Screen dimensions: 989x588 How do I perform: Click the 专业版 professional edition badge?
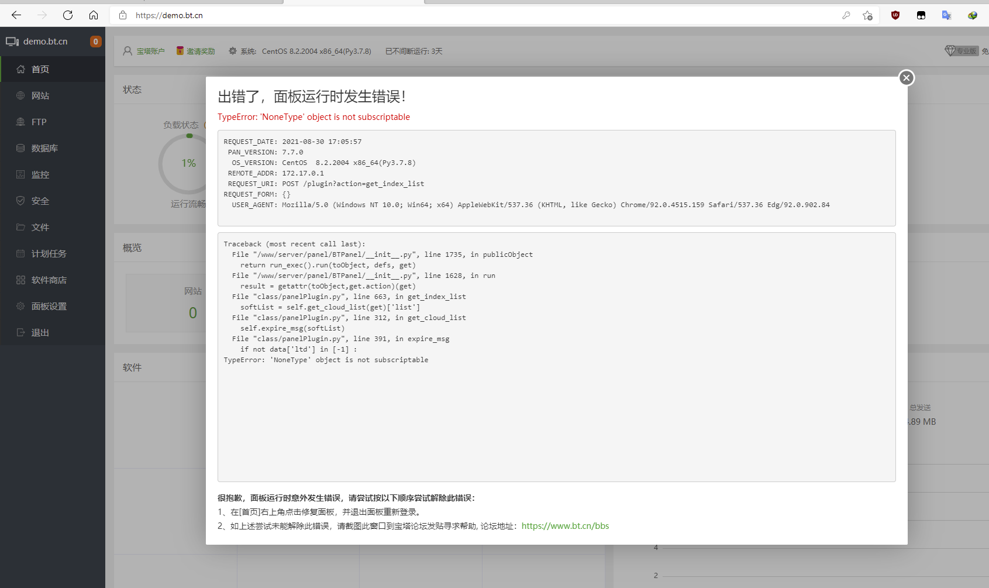(962, 51)
